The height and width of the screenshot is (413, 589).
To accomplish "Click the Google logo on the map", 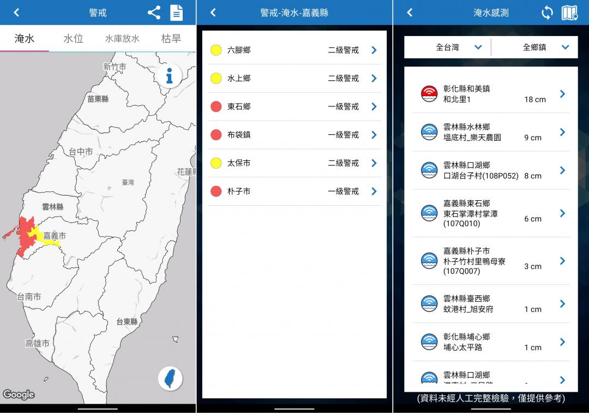I will pyautogui.click(x=17, y=394).
